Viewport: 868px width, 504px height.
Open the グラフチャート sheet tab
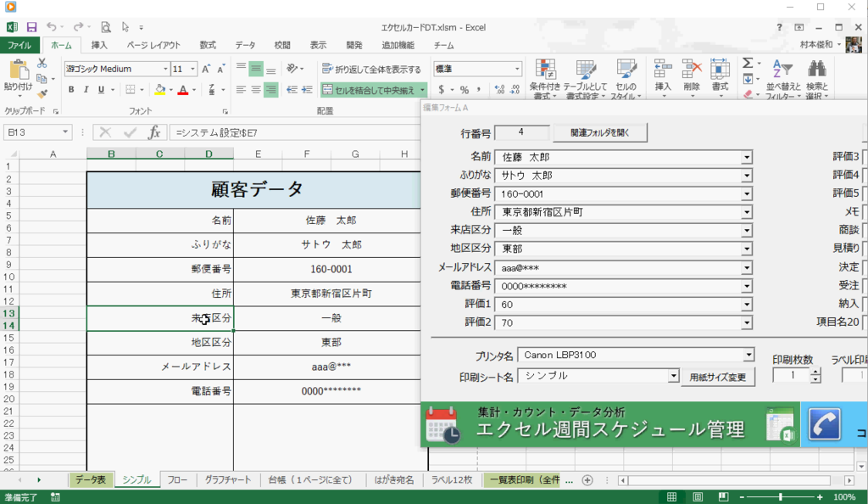coord(227,479)
